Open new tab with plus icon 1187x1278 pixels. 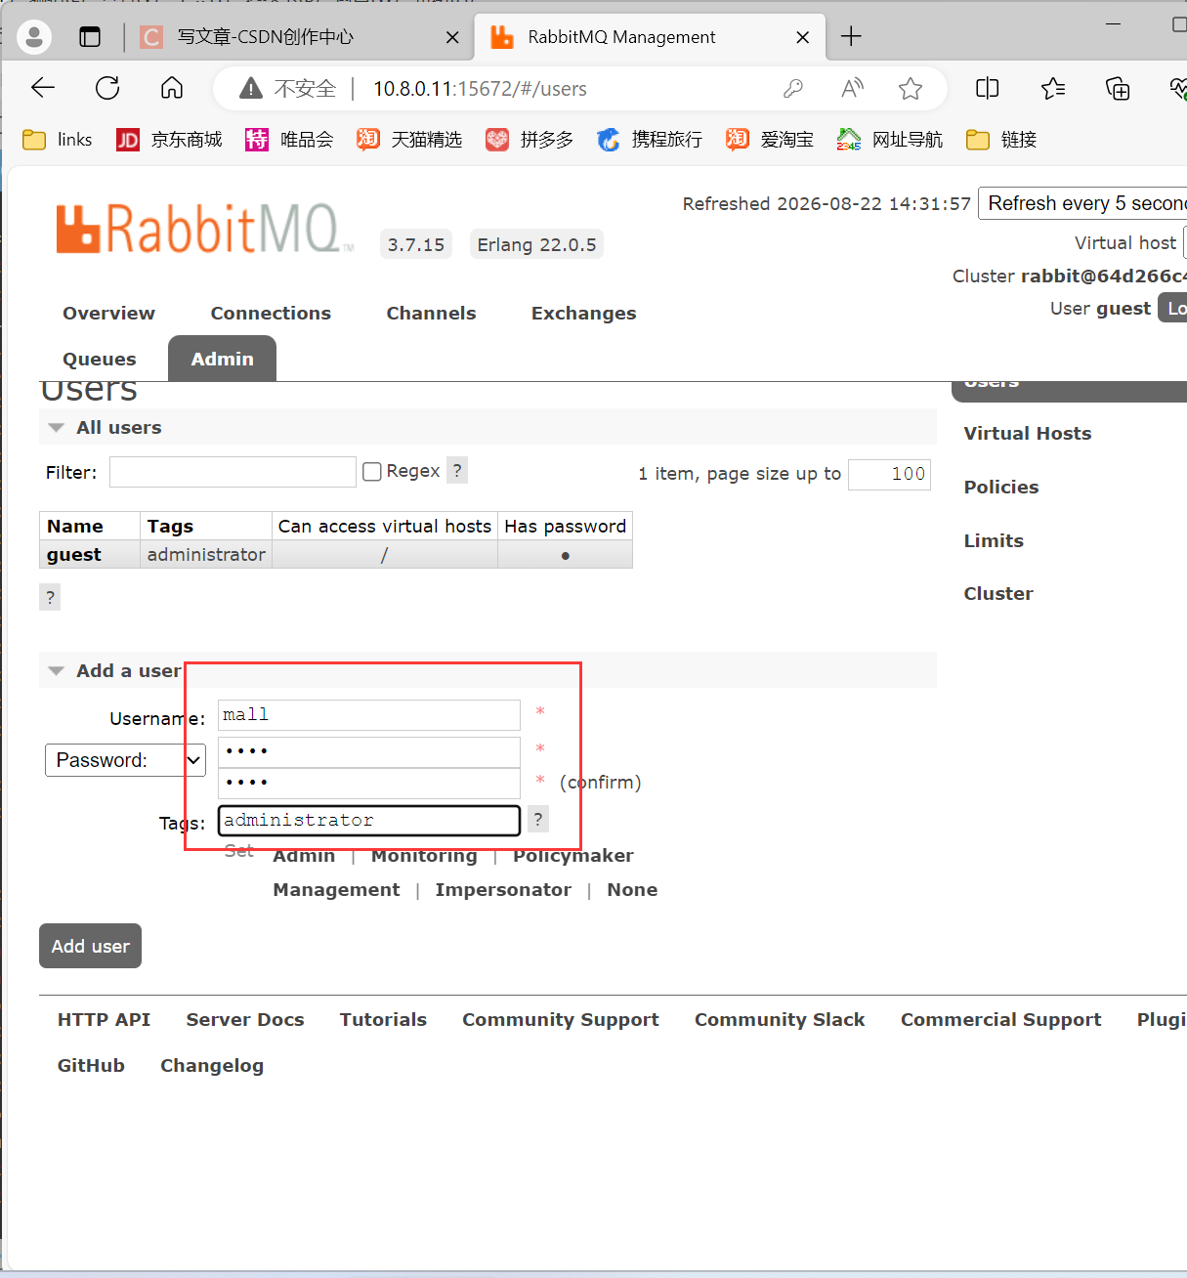[851, 37]
